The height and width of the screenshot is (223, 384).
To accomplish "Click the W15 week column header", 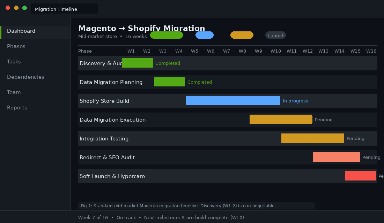I will point(355,51).
